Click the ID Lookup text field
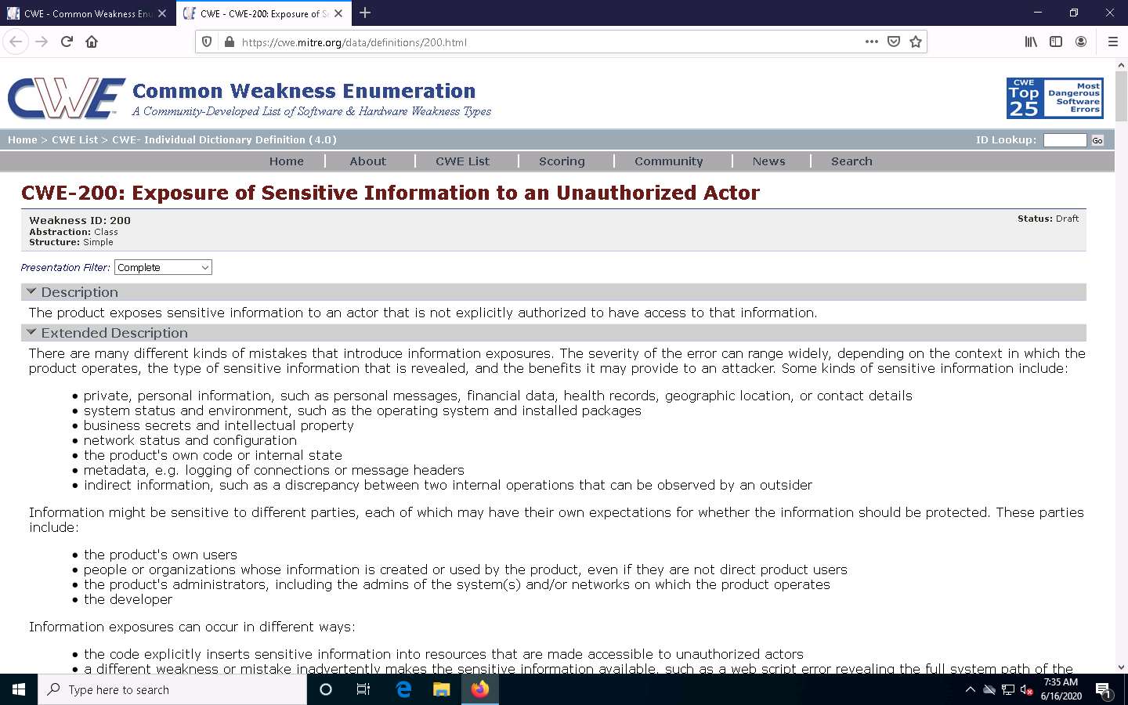 click(x=1065, y=140)
